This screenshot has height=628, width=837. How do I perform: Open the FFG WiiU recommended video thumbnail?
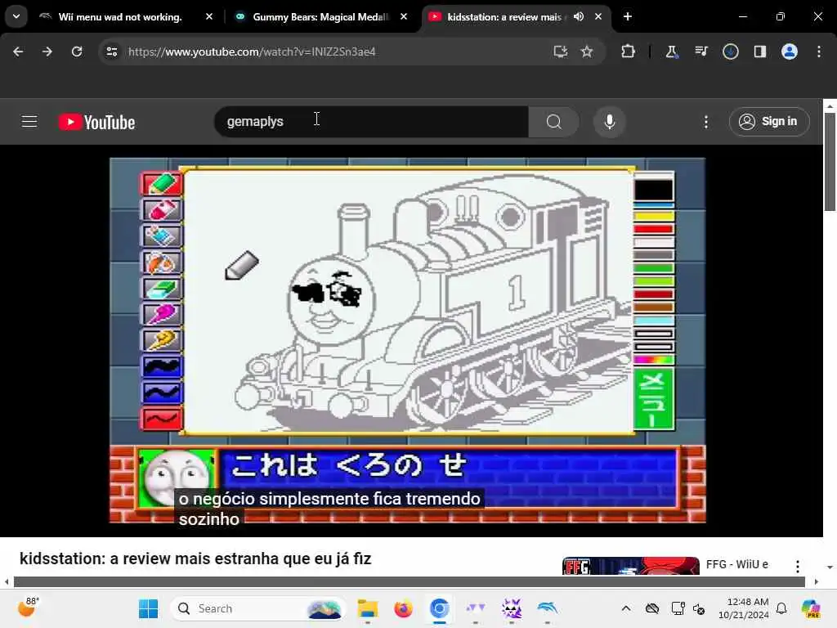(x=630, y=566)
